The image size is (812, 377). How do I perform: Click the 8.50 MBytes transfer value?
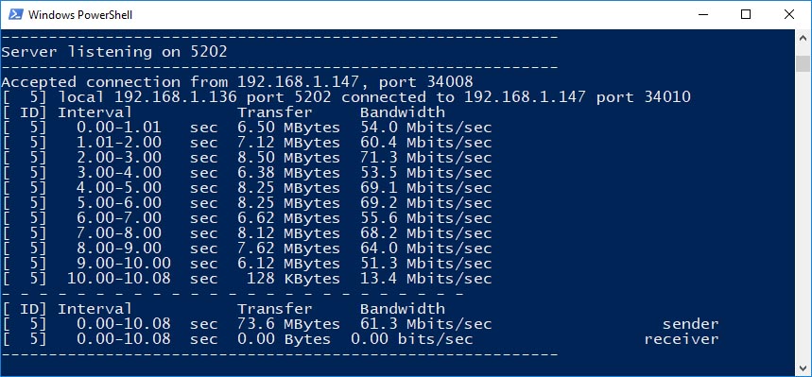click(288, 158)
